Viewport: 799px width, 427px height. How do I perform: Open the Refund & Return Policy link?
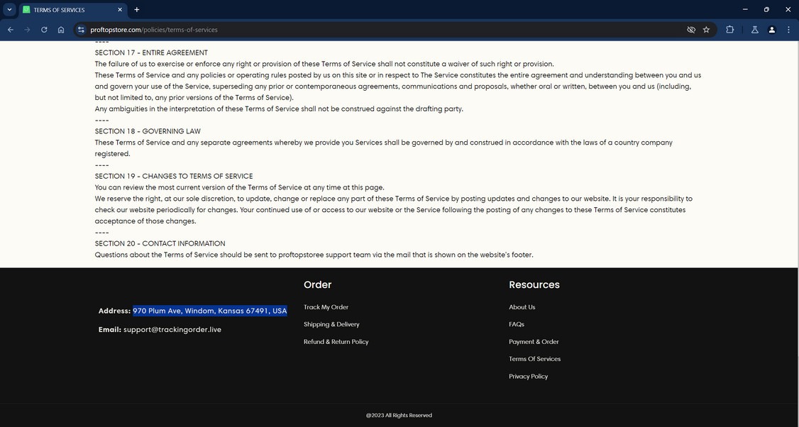click(336, 342)
